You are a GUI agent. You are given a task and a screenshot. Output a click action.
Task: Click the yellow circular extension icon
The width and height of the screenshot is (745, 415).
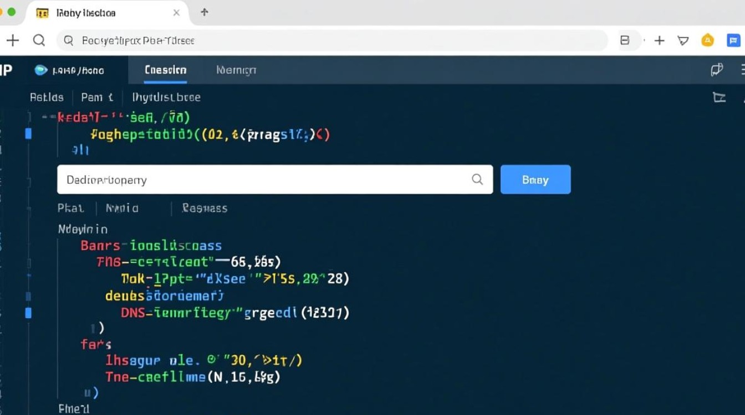tap(707, 40)
